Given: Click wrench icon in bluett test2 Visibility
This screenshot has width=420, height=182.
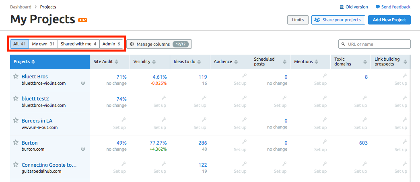Looking at the screenshot, I should 164,98.
